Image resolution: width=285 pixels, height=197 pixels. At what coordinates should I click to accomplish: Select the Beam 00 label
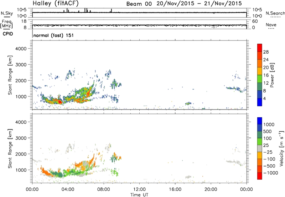point(139,4)
